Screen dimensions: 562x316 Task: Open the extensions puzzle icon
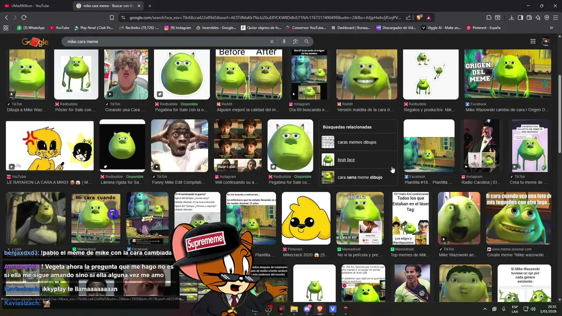(489, 18)
